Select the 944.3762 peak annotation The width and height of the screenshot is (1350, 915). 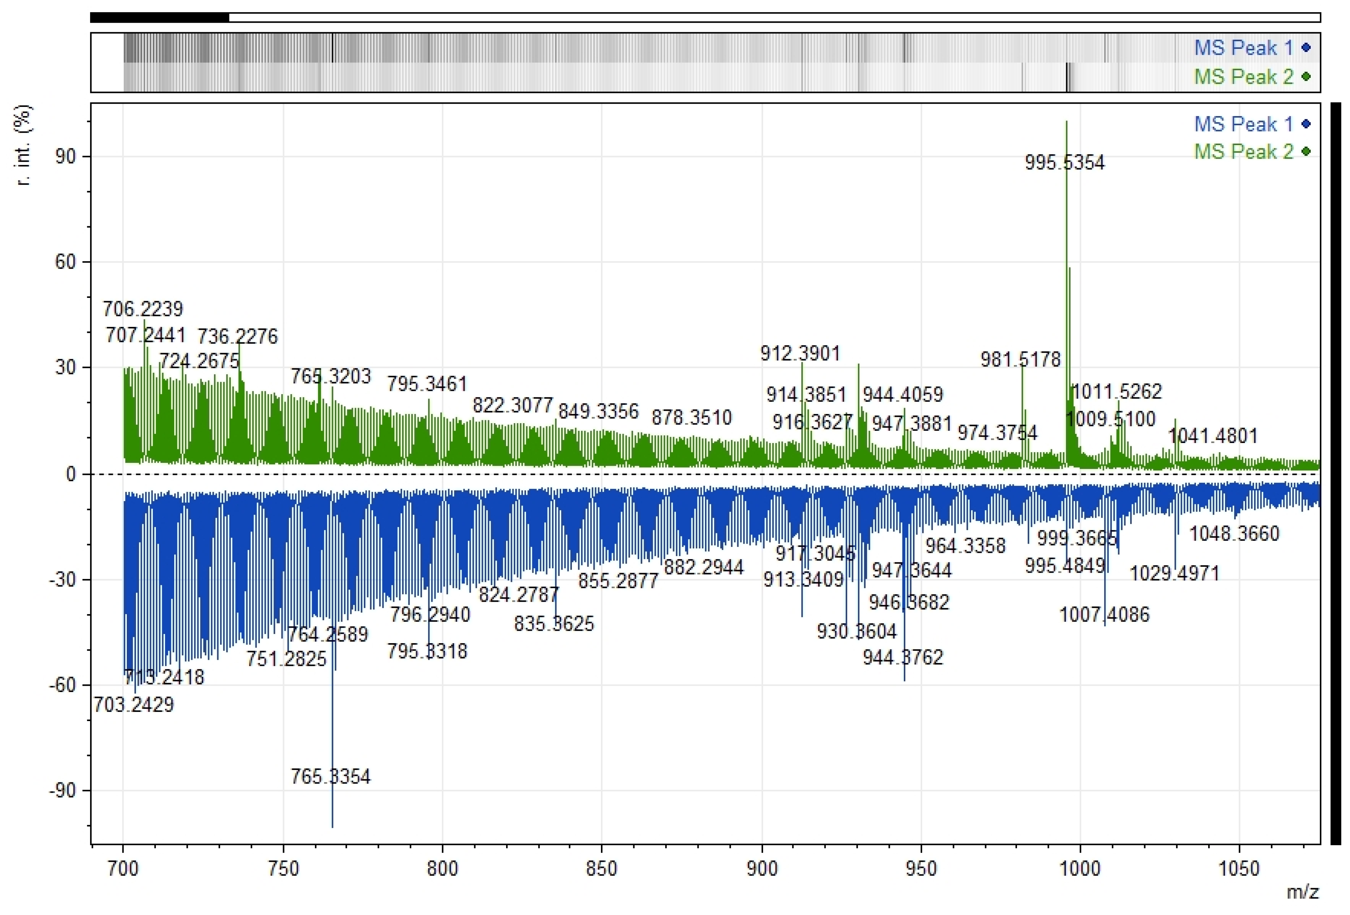pyautogui.click(x=903, y=657)
